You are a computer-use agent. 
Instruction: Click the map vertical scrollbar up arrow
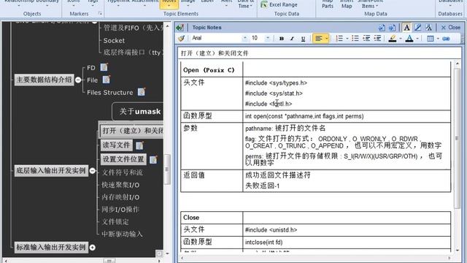(x=167, y=26)
